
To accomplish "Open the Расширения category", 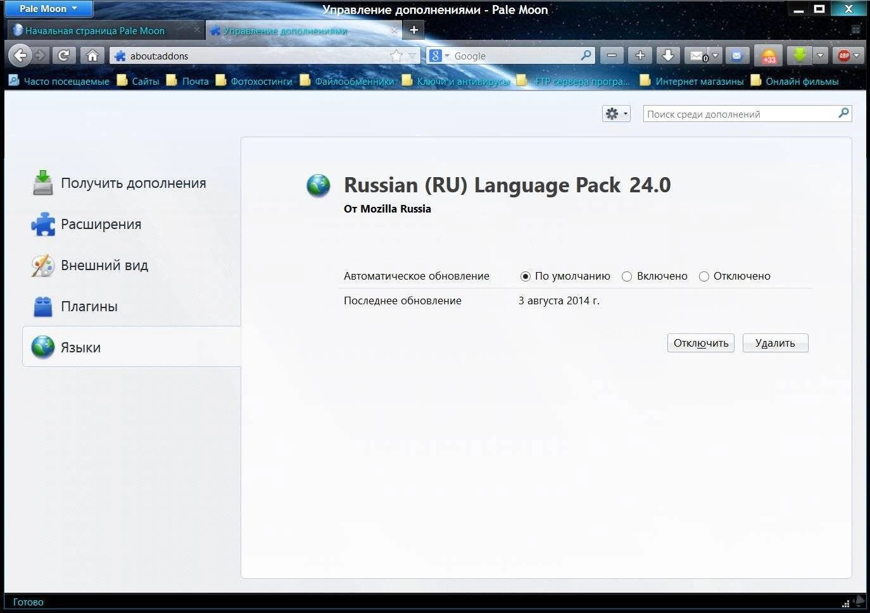I will pyautogui.click(x=132, y=224).
